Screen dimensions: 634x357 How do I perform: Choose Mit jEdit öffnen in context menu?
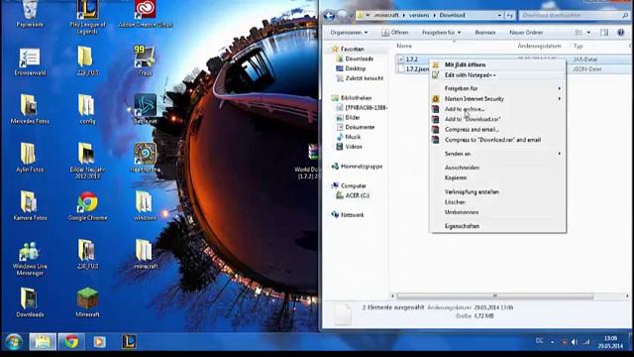tap(497, 64)
